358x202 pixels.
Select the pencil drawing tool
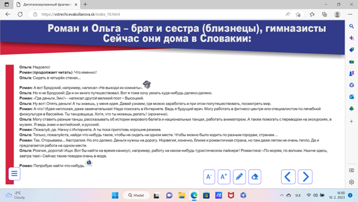click(239, 177)
